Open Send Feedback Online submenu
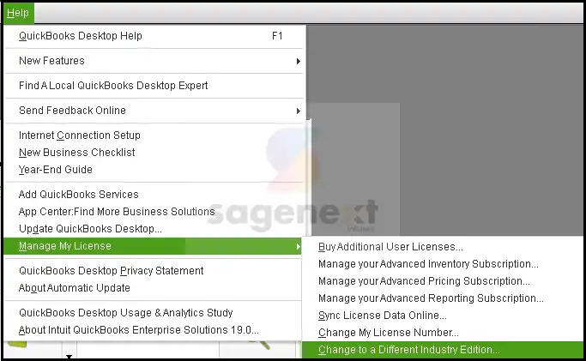The height and width of the screenshot is (361, 586). coord(153,111)
